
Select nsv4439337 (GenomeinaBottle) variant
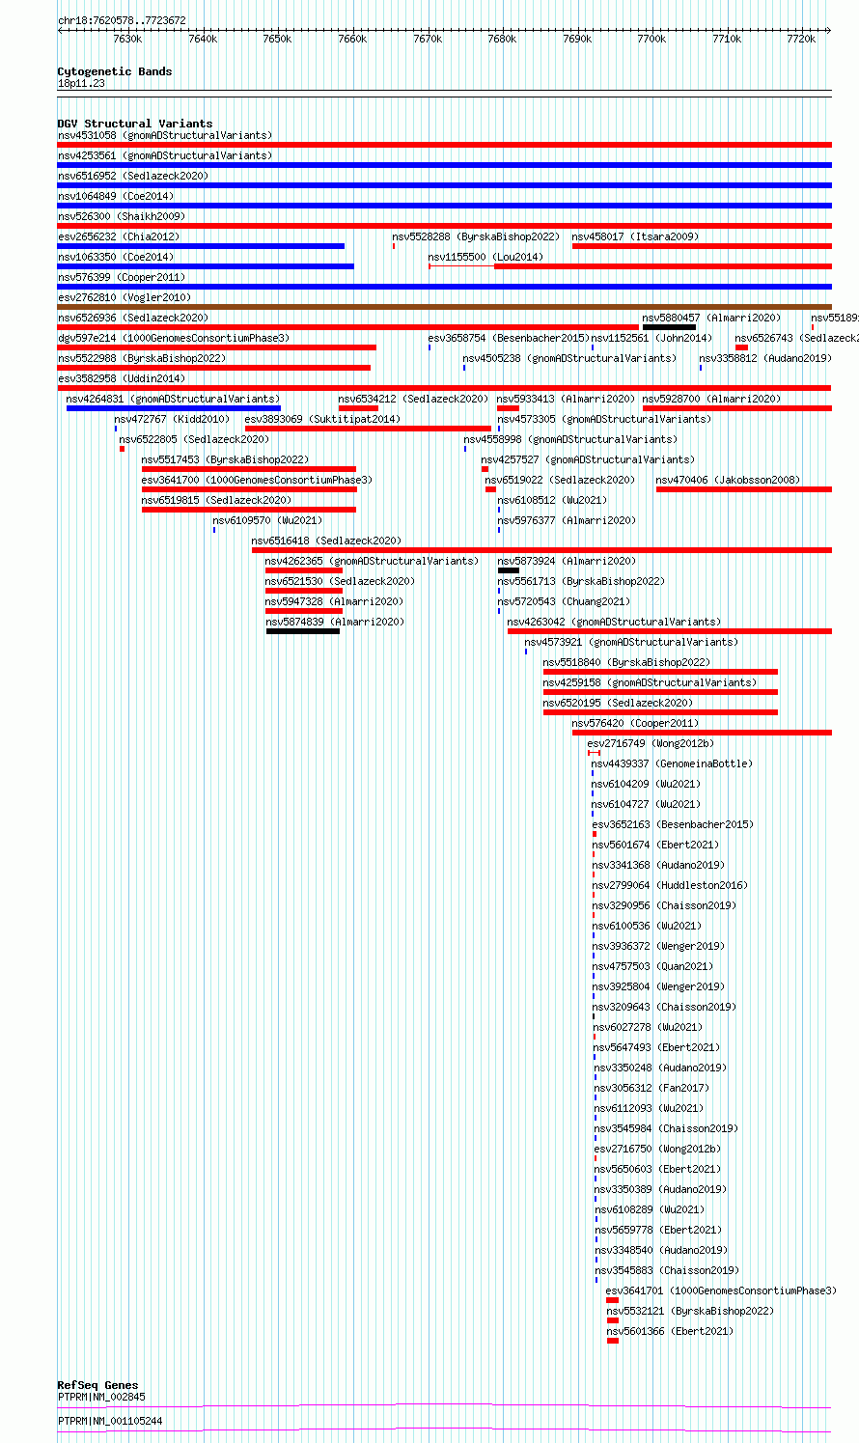pyautogui.click(x=672, y=763)
